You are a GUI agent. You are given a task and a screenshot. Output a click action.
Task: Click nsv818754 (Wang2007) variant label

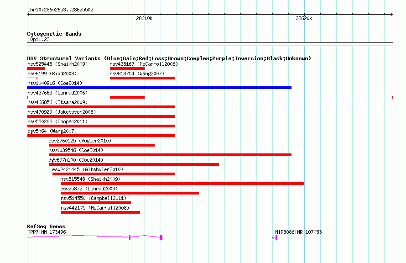(137, 74)
